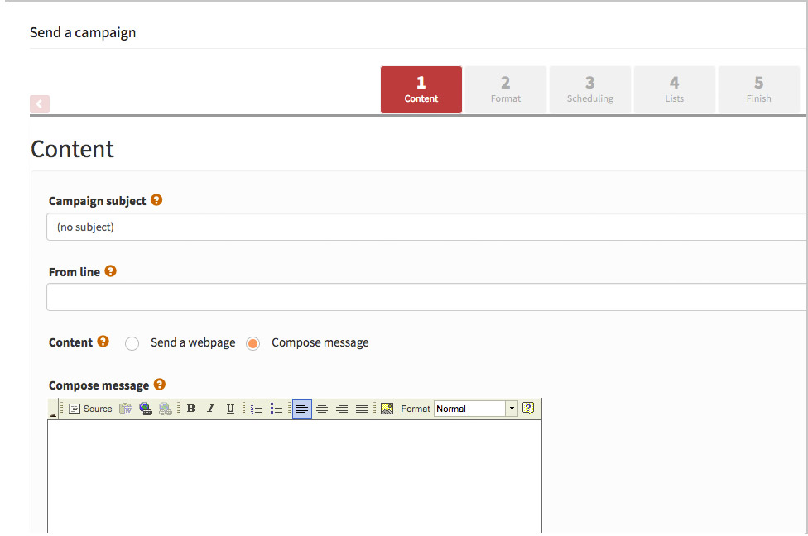The height and width of the screenshot is (536, 808).
Task: Collapse the editor toolbar arrow
Action: pos(52,414)
